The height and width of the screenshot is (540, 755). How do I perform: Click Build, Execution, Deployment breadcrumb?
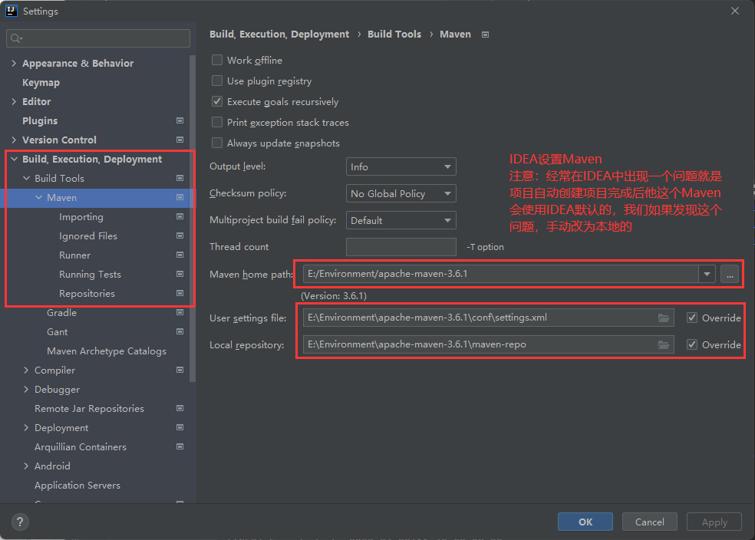coord(279,35)
